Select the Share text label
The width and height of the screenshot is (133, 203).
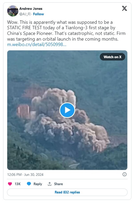pyautogui.click(x=58, y=184)
